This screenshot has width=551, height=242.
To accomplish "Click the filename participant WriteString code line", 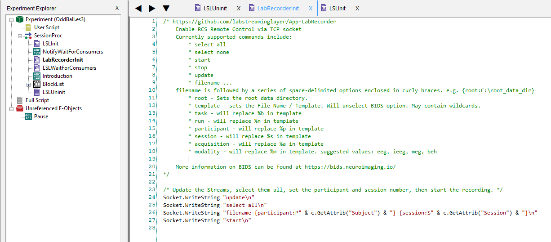I will pyautogui.click(x=350, y=213).
